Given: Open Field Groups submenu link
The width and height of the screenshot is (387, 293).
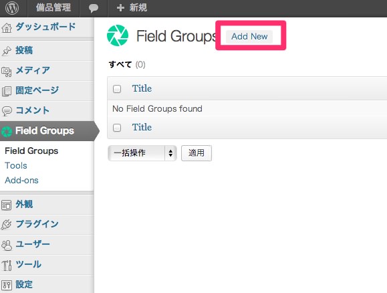Looking at the screenshot, I should 31,151.
